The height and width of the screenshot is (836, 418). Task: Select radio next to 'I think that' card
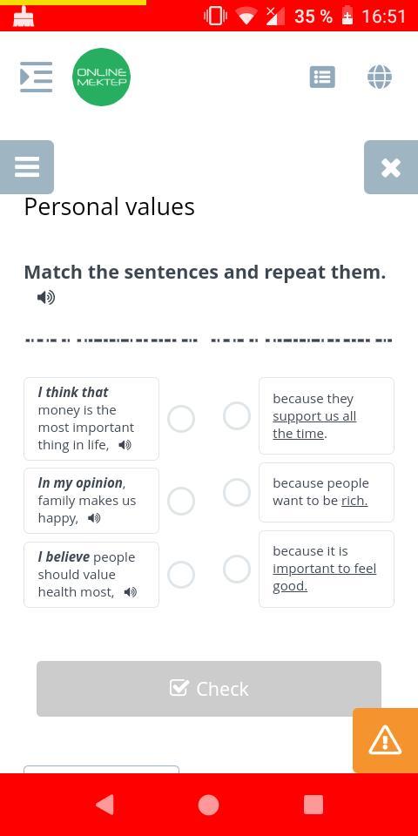[181, 419]
